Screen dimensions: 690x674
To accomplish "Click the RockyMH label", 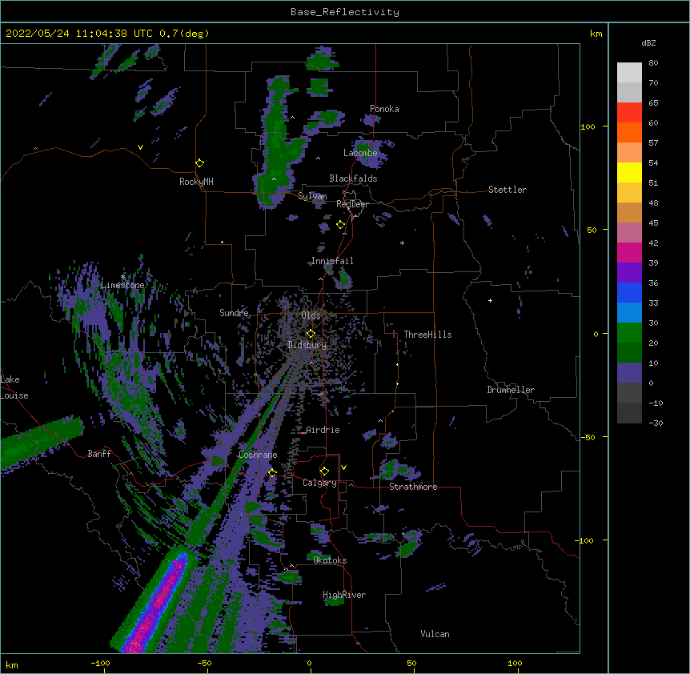I will (196, 182).
